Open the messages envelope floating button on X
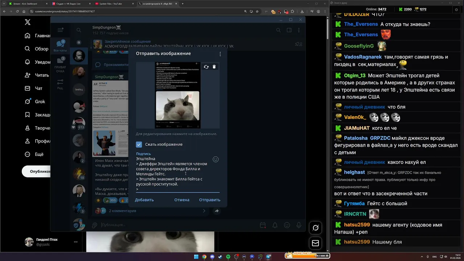Screen dimensions: 464x261 (x=315, y=243)
